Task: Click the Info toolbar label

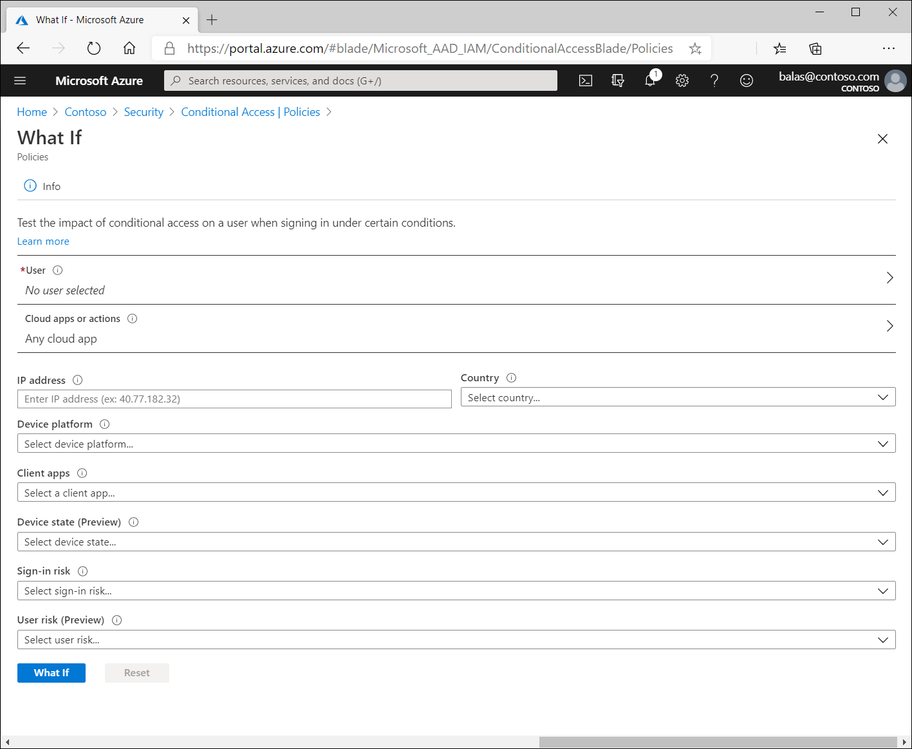Action: (x=51, y=187)
